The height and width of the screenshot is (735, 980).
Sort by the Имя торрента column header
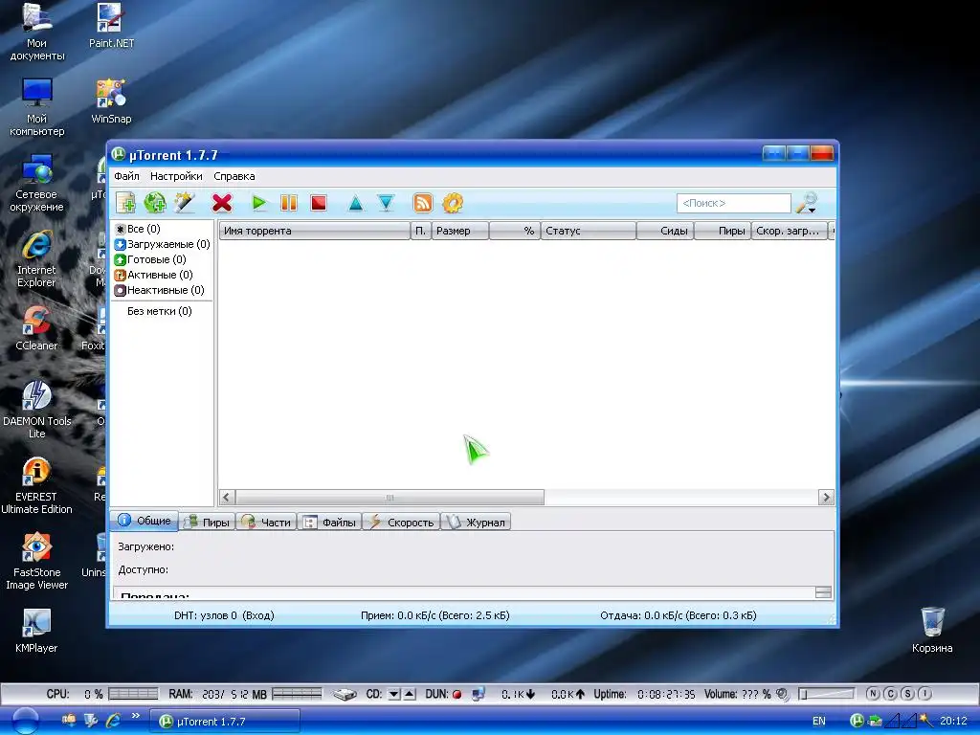click(314, 231)
